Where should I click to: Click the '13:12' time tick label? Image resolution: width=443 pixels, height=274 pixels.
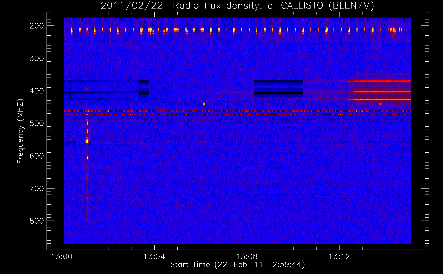(340, 257)
